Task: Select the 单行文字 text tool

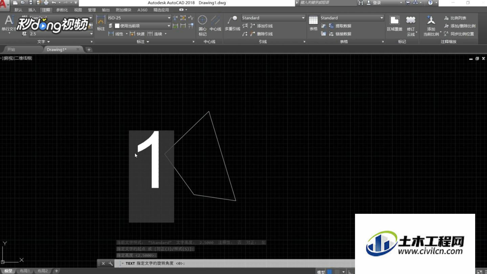Action: tap(9, 24)
